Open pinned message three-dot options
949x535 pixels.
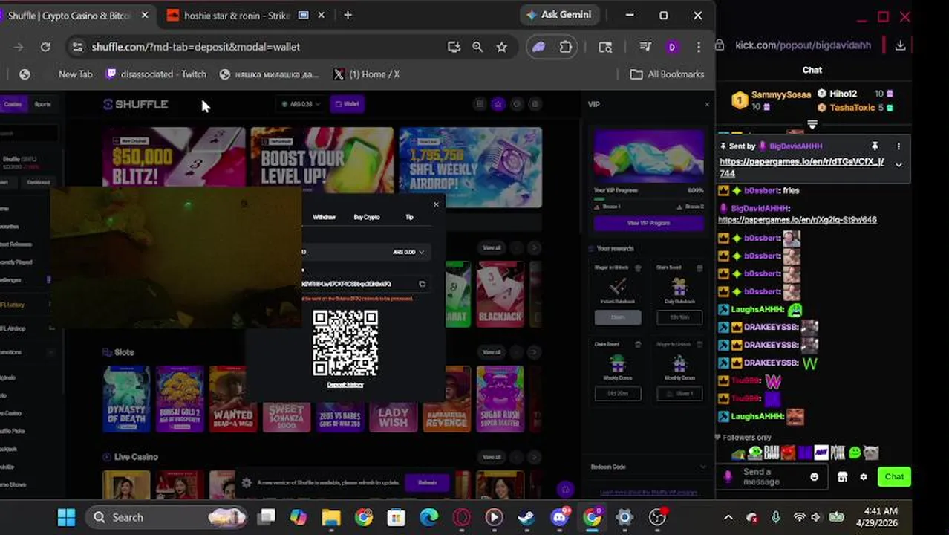coord(899,146)
